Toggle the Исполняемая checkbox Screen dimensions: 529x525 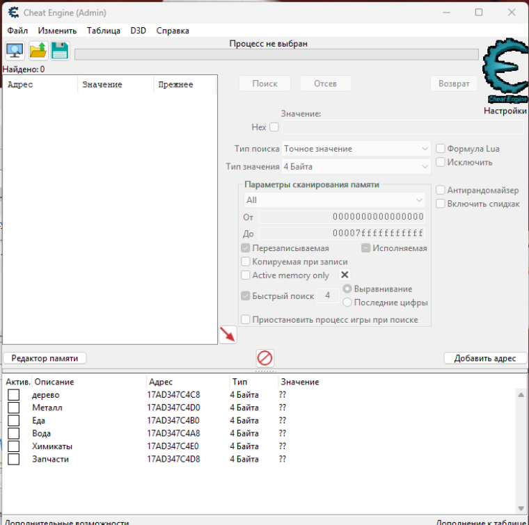(365, 248)
